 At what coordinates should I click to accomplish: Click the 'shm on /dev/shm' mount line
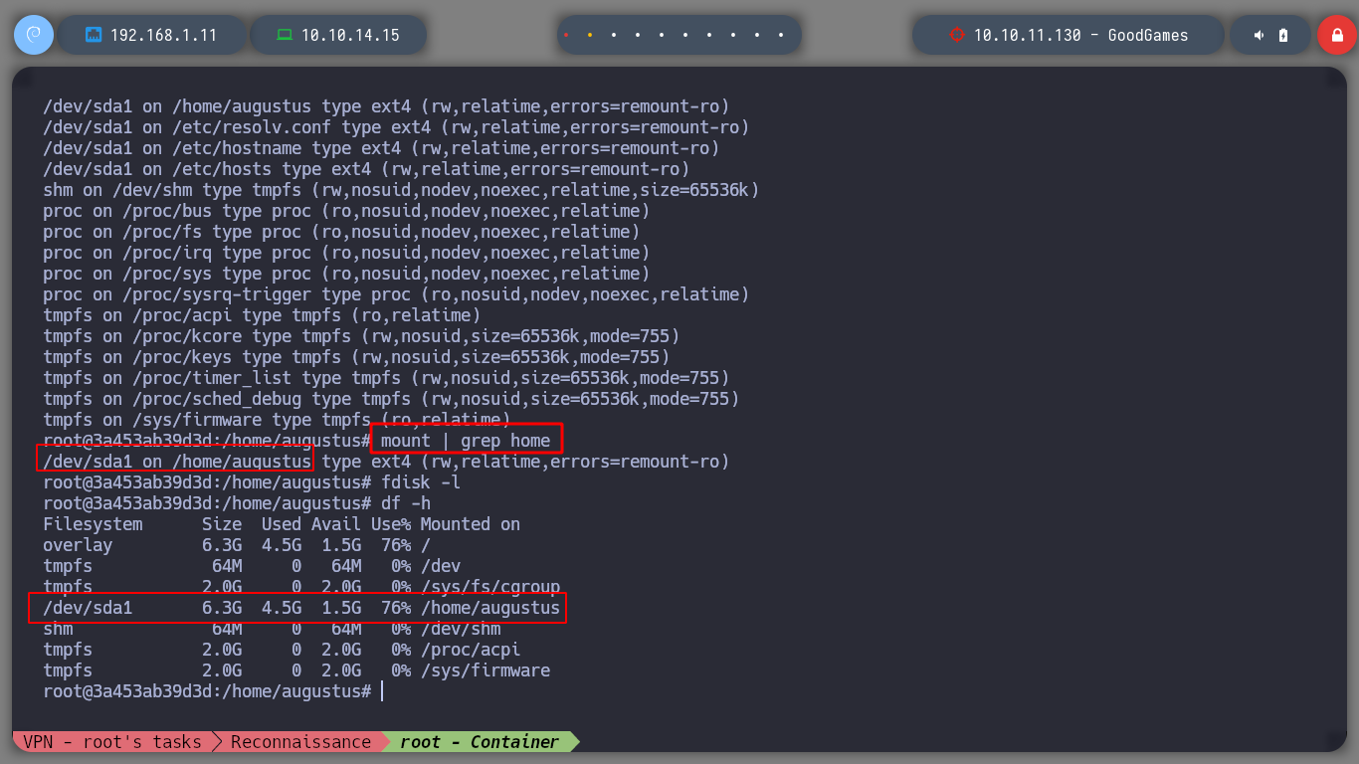[401, 190]
